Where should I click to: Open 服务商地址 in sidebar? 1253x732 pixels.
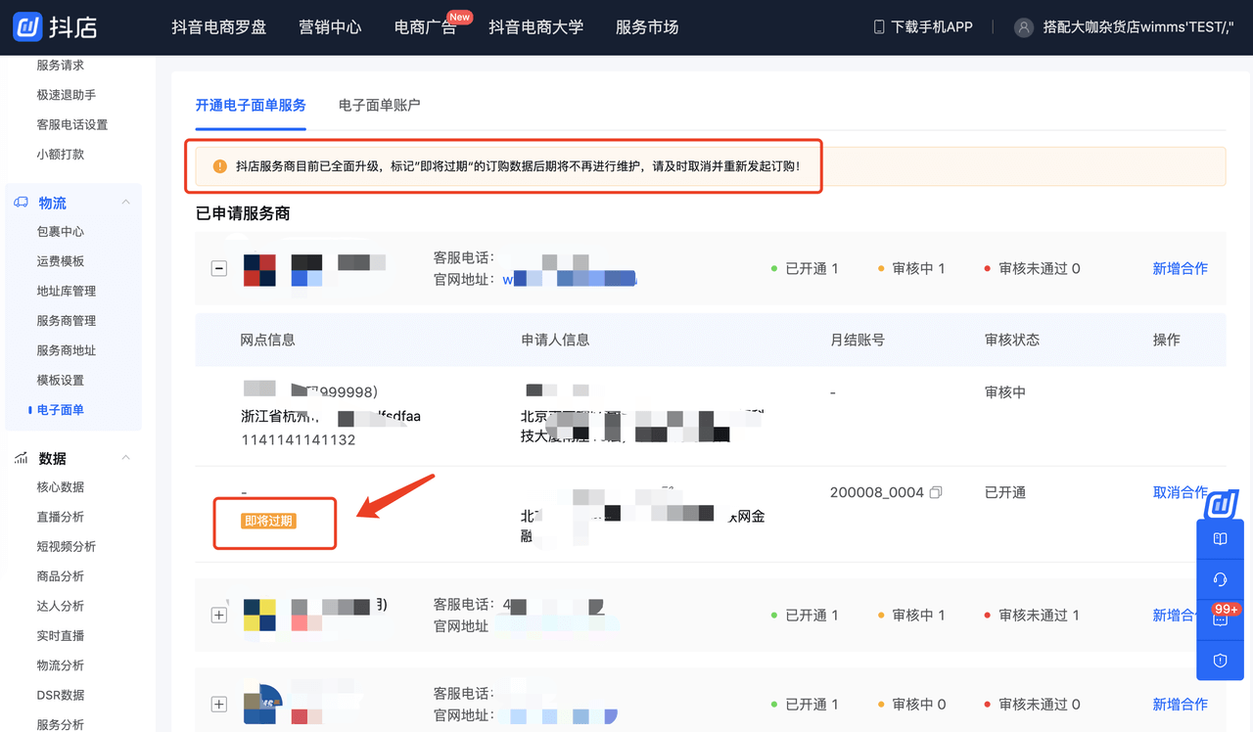point(67,350)
